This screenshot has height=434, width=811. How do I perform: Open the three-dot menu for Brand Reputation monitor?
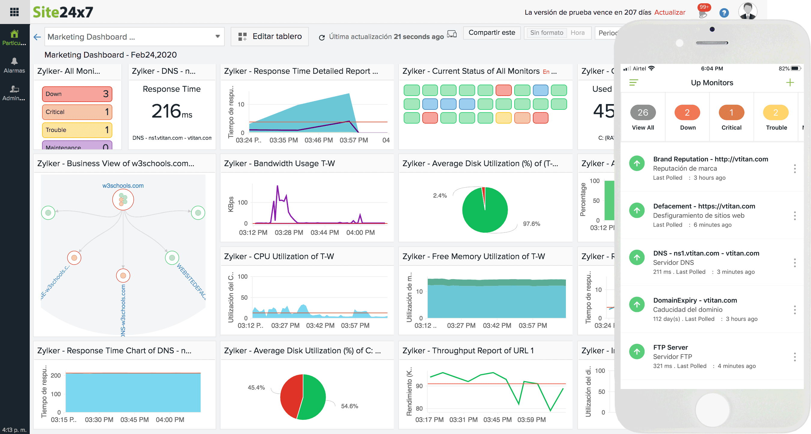point(794,169)
